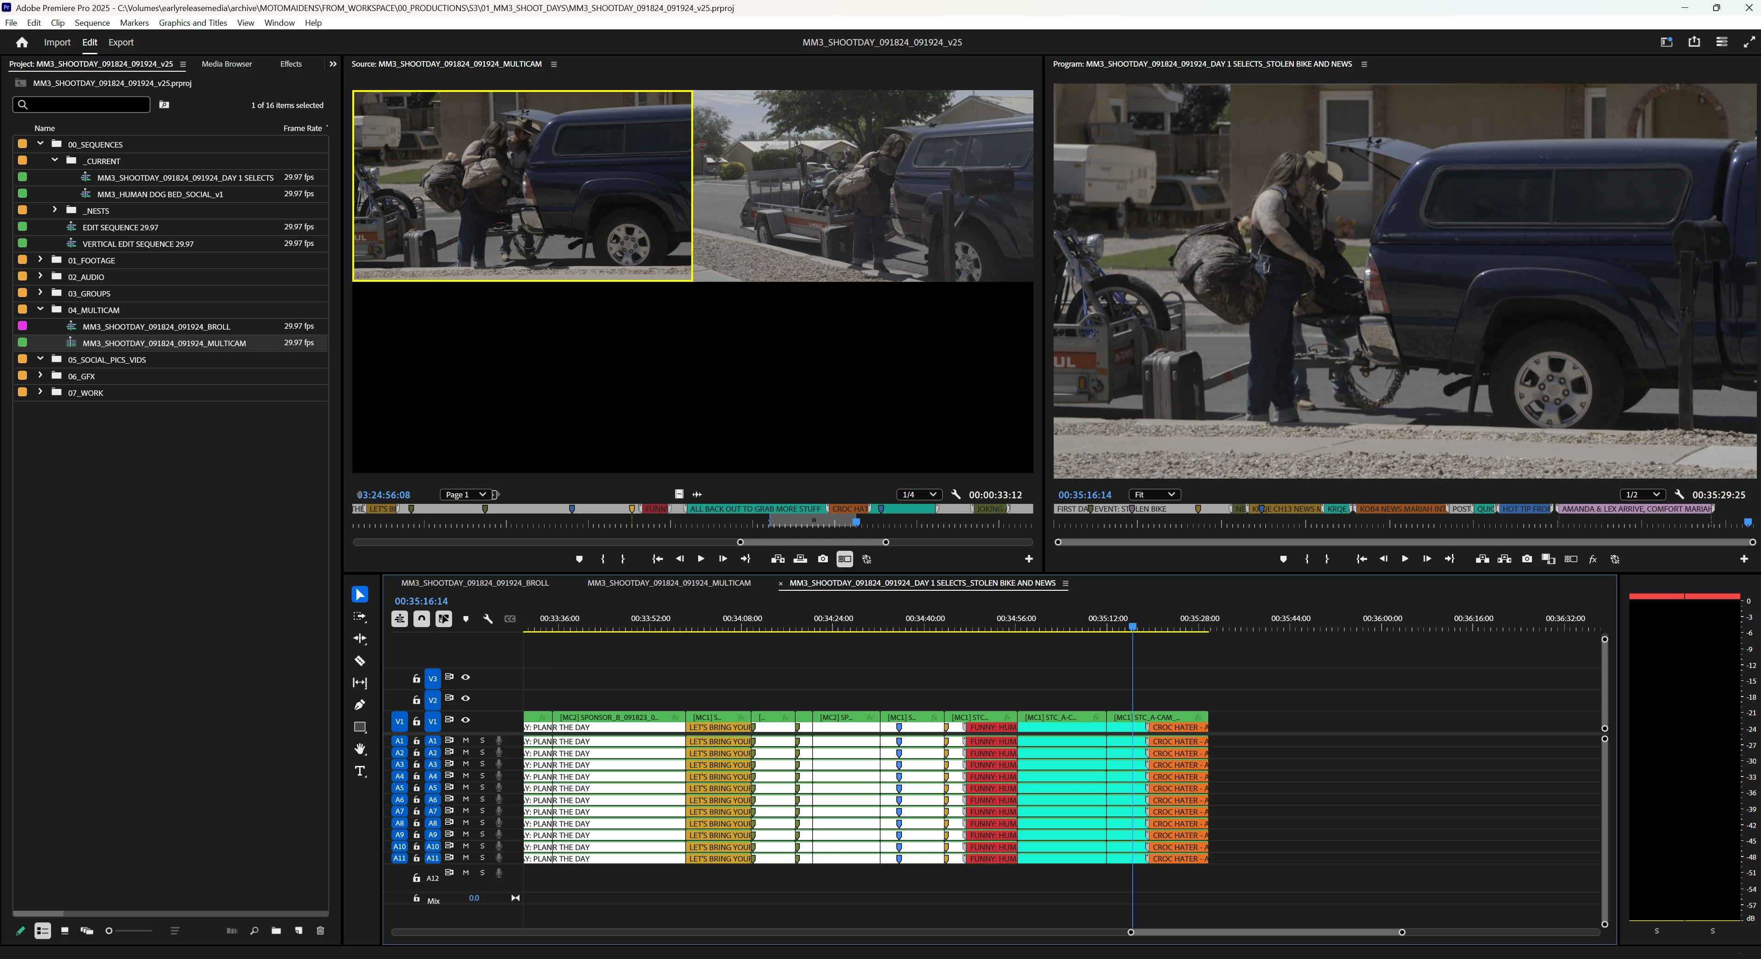The image size is (1761, 959).
Task: Click Export Frame camera icon in Program monitor
Action: (1526, 559)
